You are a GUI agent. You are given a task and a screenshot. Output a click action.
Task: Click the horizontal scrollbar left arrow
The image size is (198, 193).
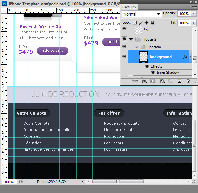(x=88, y=181)
